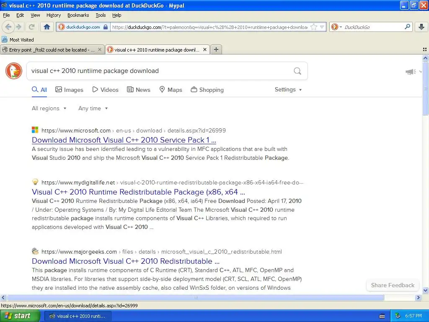This screenshot has height=322, width=429.
Task: Open the list all tabs button
Action: [x=425, y=49]
